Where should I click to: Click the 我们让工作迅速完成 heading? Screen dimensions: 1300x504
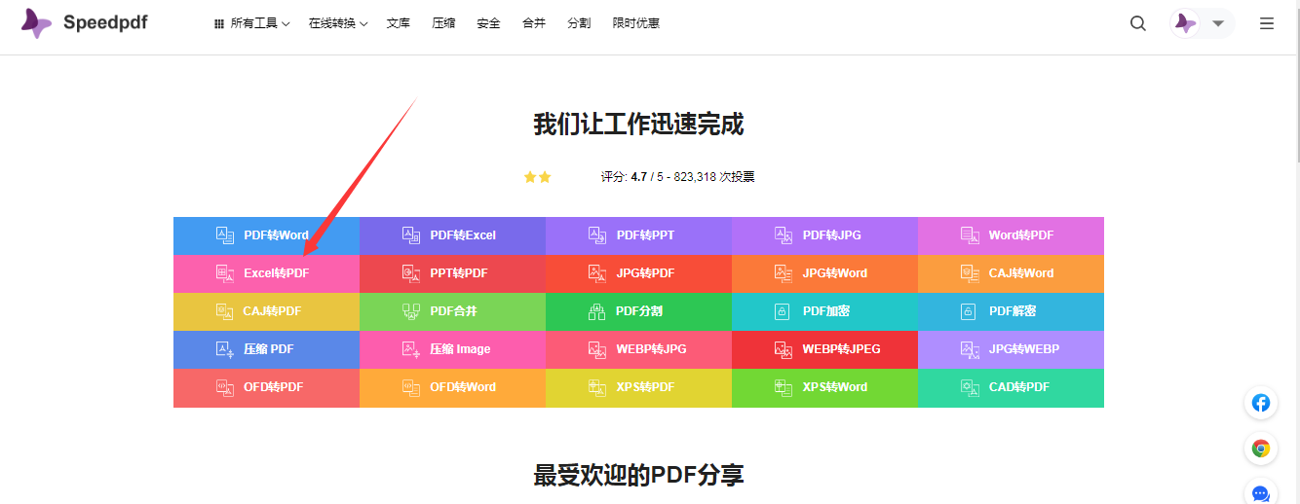[638, 125]
